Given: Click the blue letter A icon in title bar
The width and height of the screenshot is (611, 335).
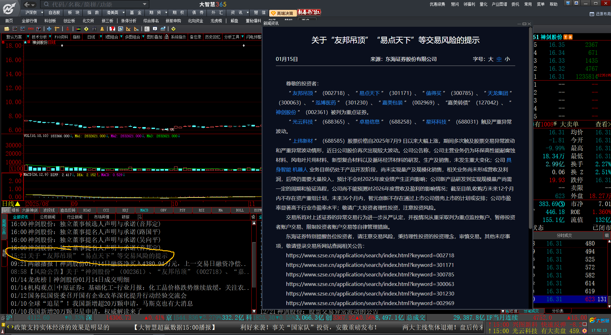Looking at the screenshot, I should [576, 3].
